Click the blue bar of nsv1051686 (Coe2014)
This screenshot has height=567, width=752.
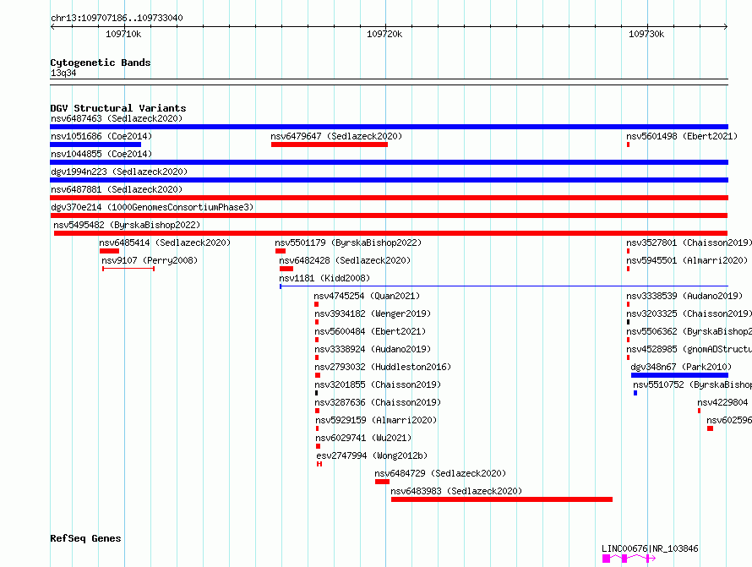coord(95,144)
